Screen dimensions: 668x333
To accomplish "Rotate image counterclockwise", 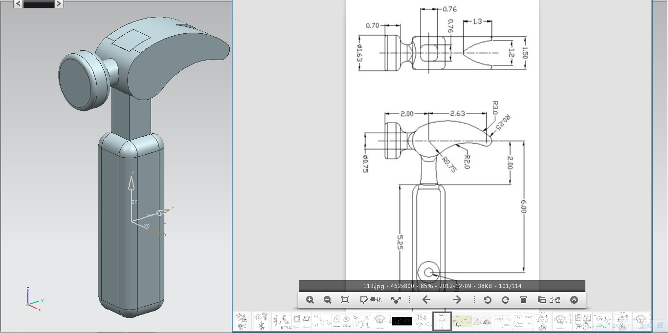I will [488, 300].
